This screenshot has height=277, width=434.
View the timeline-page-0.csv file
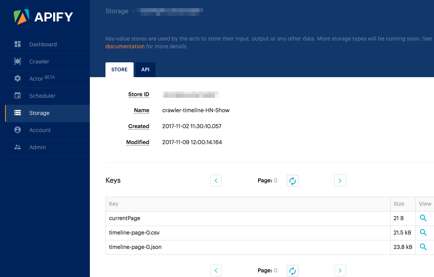coord(423,233)
